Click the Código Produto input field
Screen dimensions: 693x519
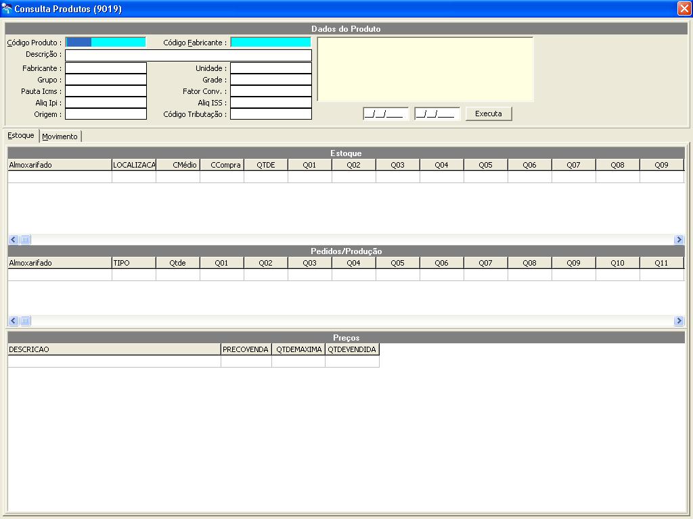106,43
